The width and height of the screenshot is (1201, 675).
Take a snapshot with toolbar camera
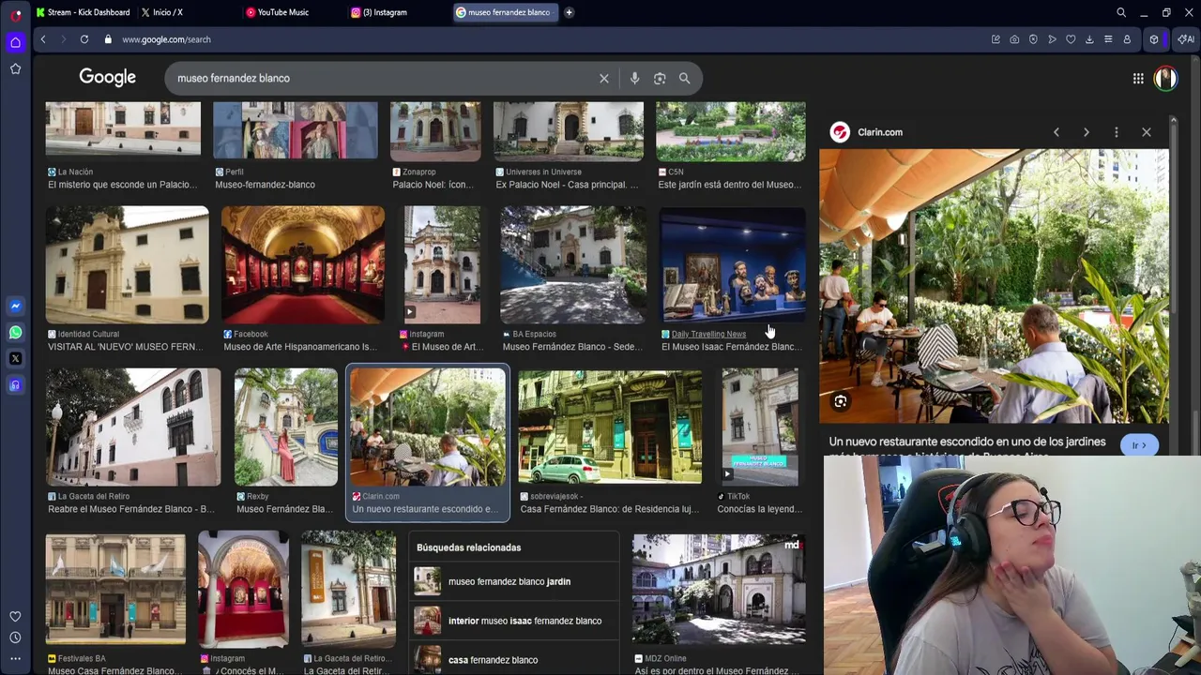(x=1014, y=39)
